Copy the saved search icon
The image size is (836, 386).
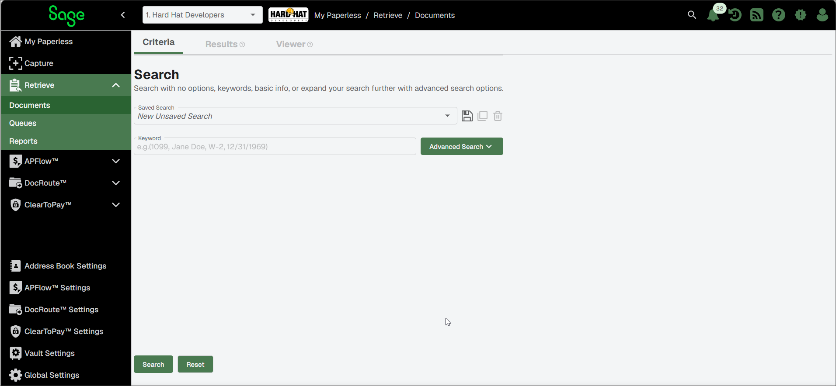(x=482, y=116)
